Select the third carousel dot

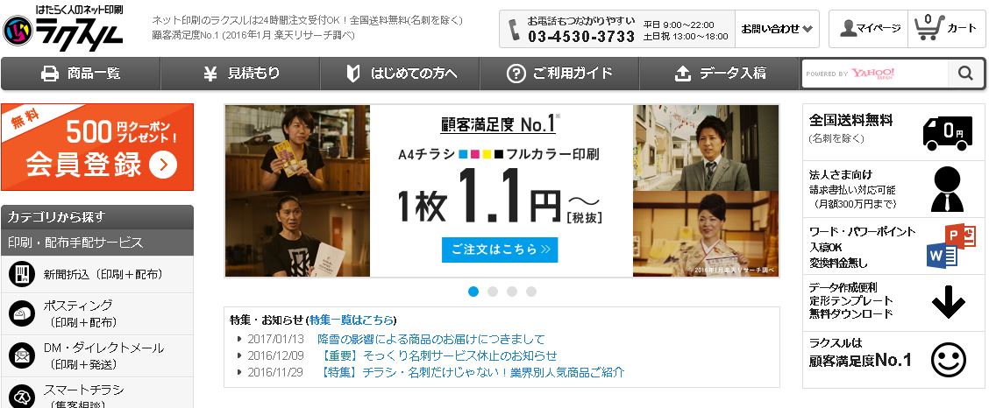click(x=512, y=292)
